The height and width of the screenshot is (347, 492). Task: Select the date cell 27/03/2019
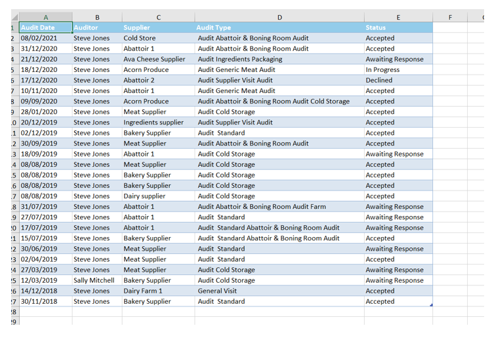pyautogui.click(x=46, y=270)
